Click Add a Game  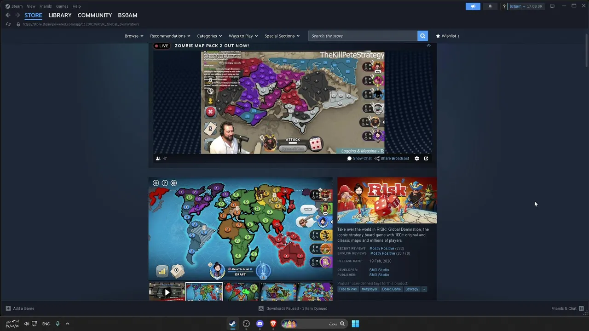tap(20, 308)
